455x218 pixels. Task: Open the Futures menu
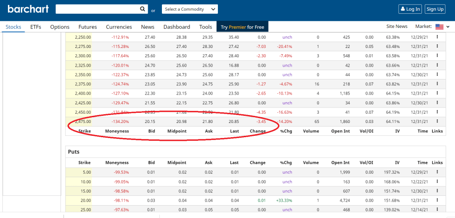tap(88, 27)
